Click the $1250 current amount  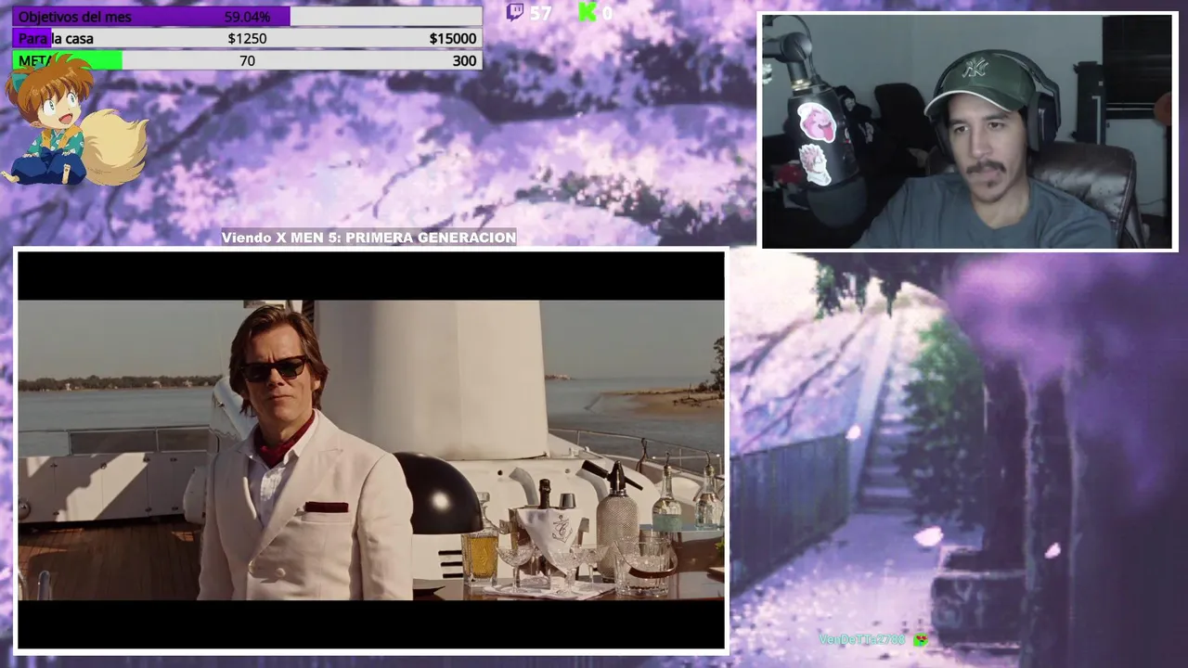[247, 38]
